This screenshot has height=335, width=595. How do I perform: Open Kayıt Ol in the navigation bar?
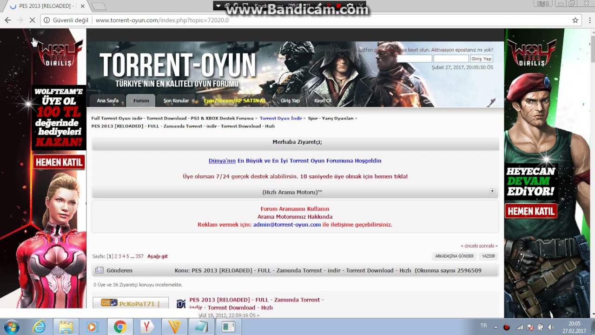click(323, 100)
